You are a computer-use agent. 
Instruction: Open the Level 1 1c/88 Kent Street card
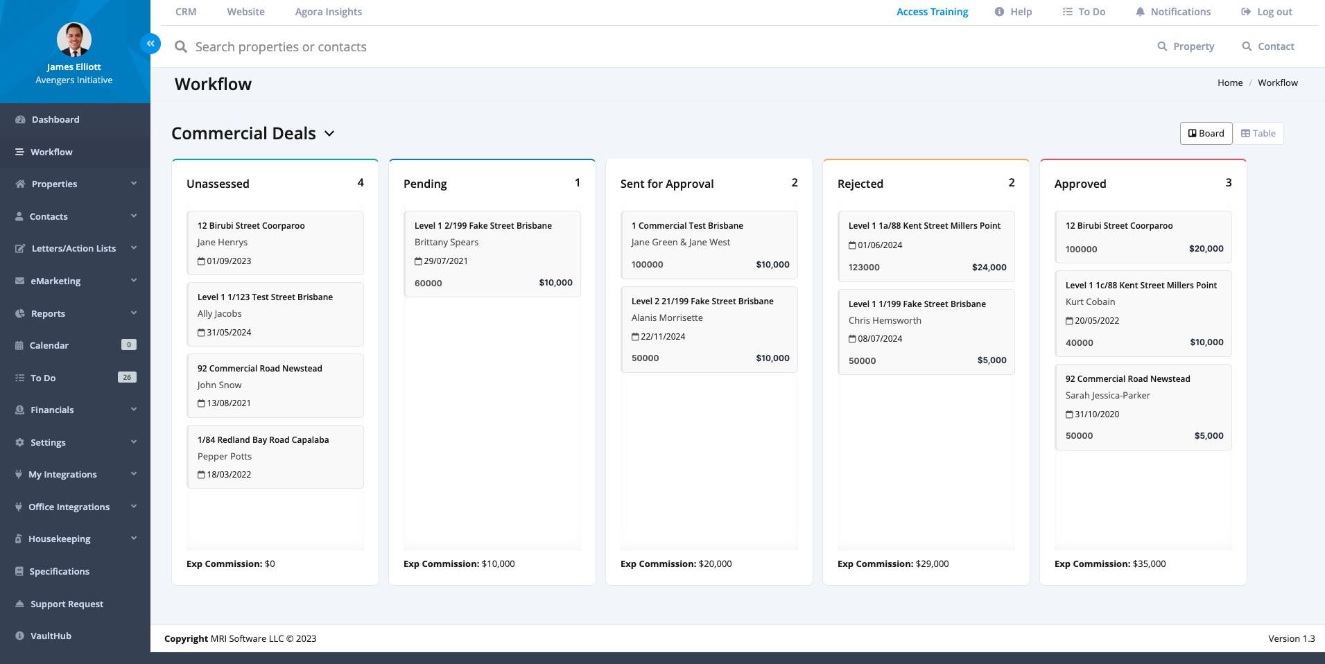point(1143,313)
